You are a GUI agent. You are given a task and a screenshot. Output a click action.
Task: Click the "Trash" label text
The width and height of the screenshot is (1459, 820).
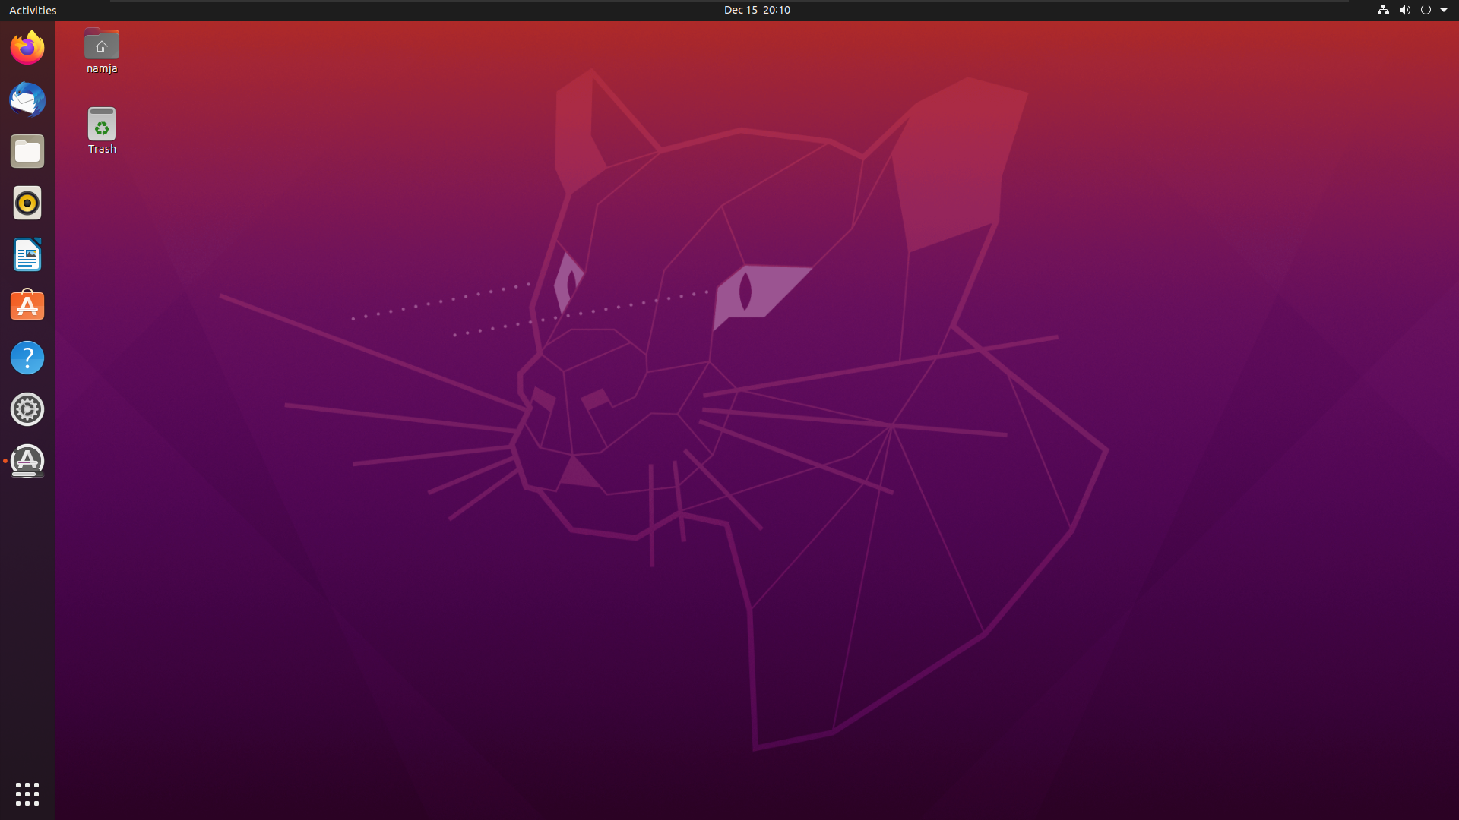(x=102, y=149)
